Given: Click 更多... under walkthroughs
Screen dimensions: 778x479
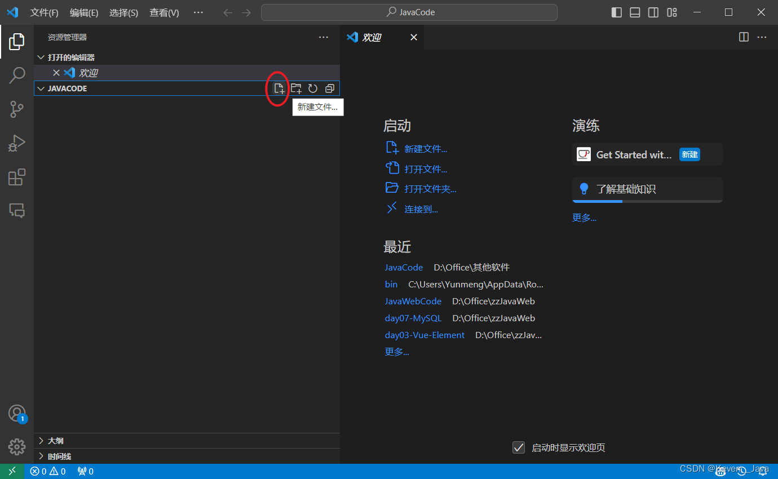Looking at the screenshot, I should [585, 218].
